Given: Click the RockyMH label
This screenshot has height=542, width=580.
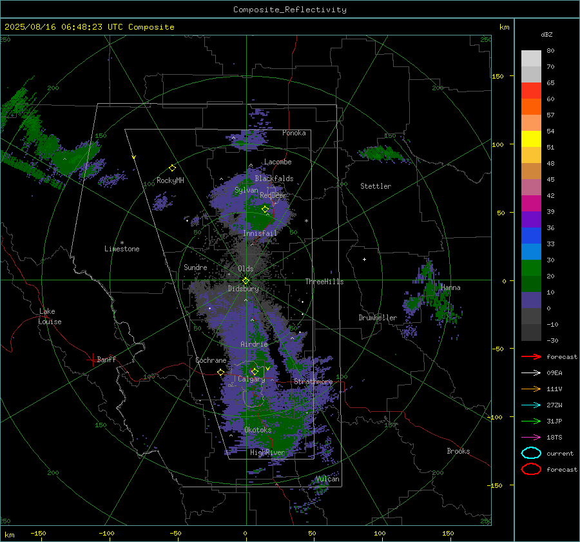Looking at the screenshot, I should [170, 180].
